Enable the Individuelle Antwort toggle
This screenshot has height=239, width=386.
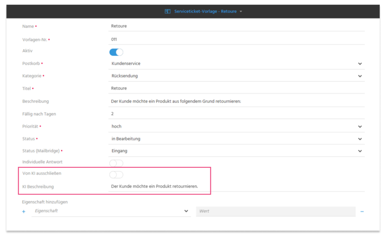coord(116,163)
